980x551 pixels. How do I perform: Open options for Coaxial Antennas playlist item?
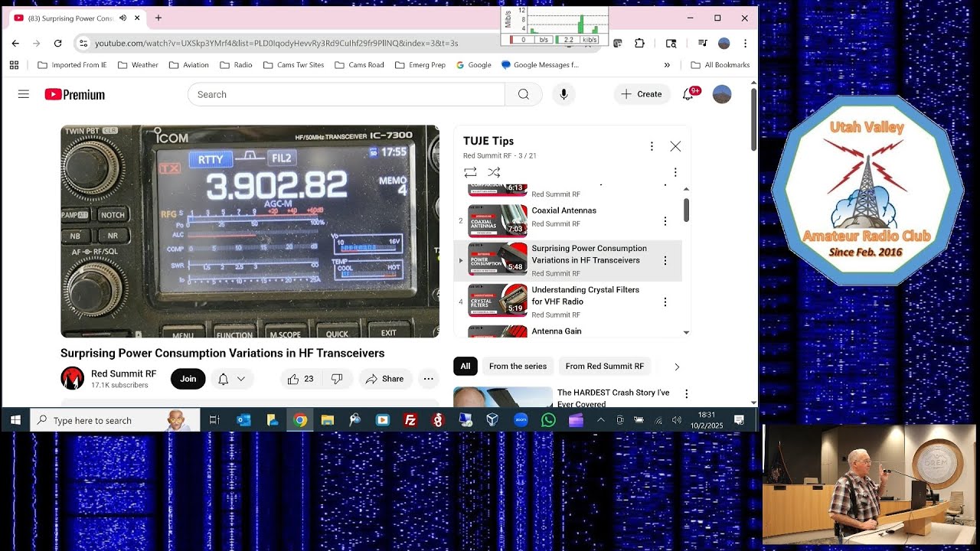click(x=665, y=221)
